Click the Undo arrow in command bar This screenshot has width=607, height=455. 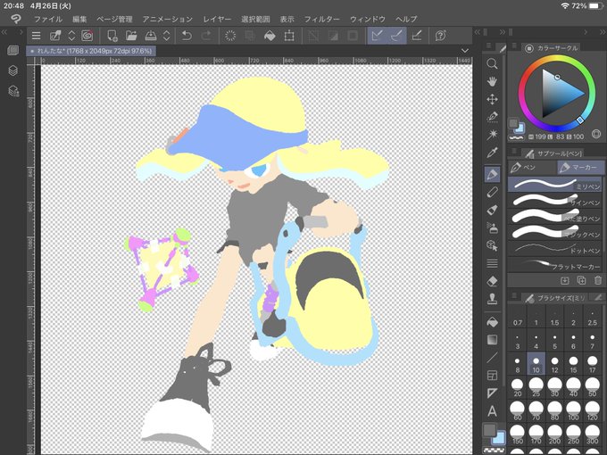coord(187,36)
